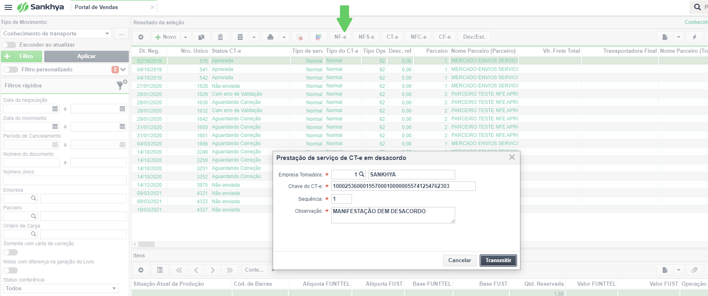Open grid settings gear icon
Image resolution: width=708 pixels, height=296 pixels.
click(x=141, y=37)
